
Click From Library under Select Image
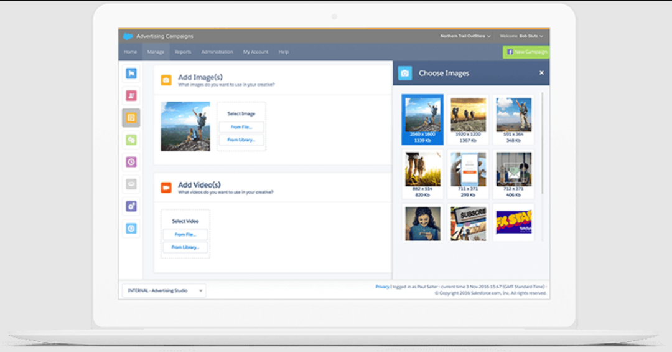(241, 140)
